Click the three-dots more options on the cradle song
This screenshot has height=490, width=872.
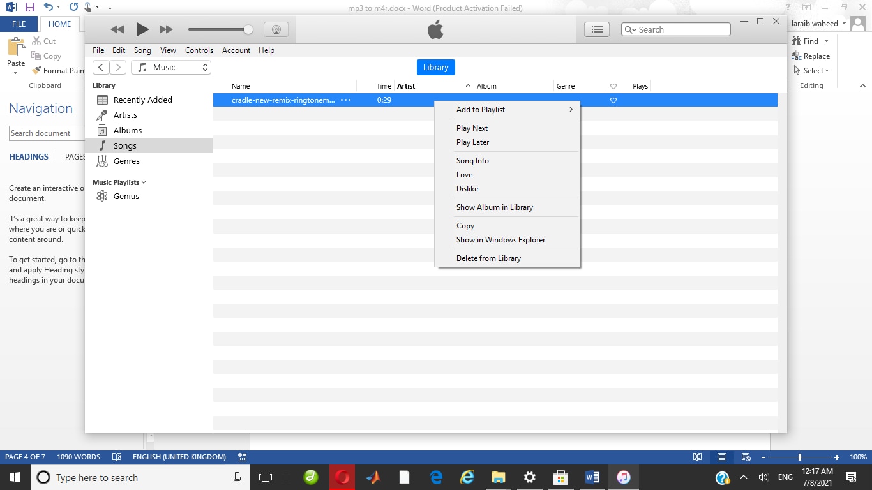click(x=345, y=100)
